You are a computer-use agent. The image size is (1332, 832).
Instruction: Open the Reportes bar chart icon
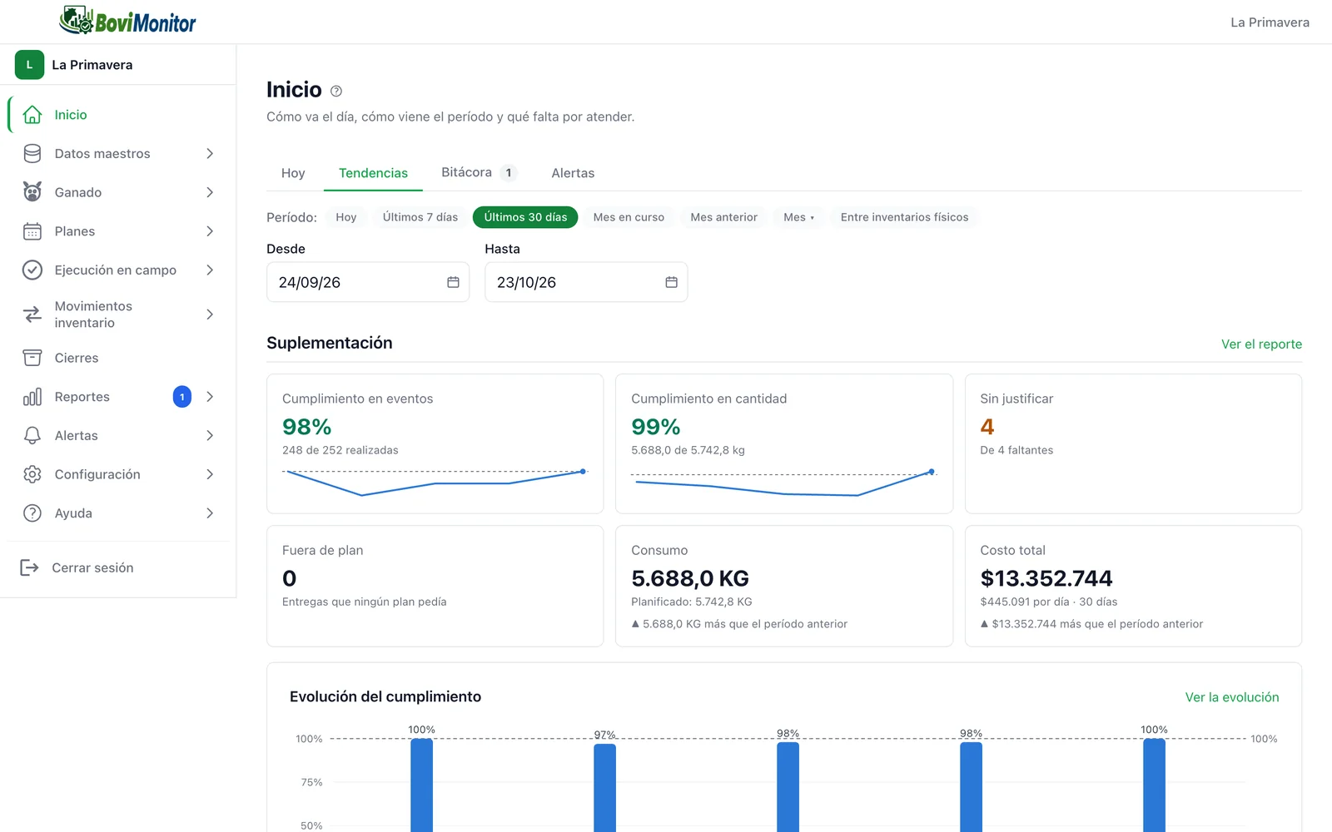32,397
